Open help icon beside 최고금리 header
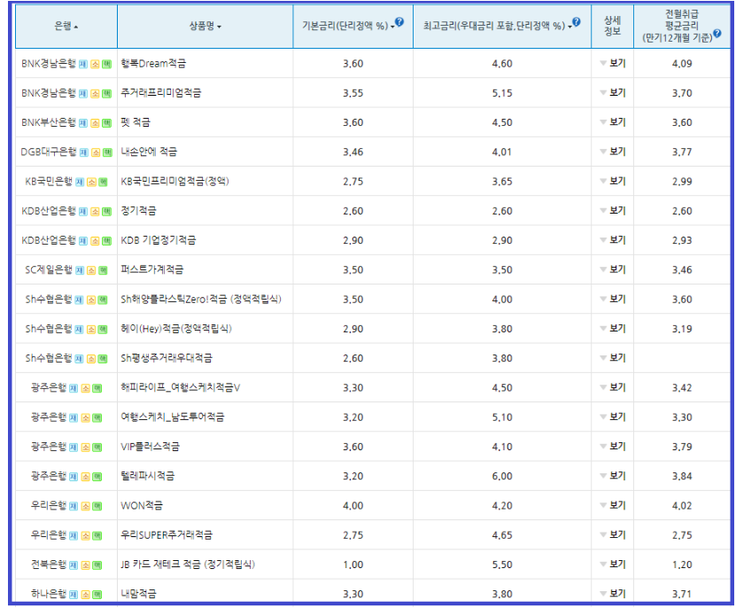 [x=577, y=21]
